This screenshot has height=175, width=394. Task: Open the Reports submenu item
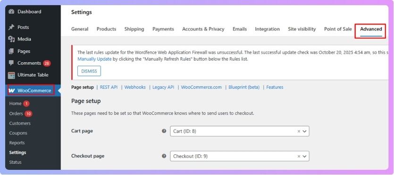17,143
